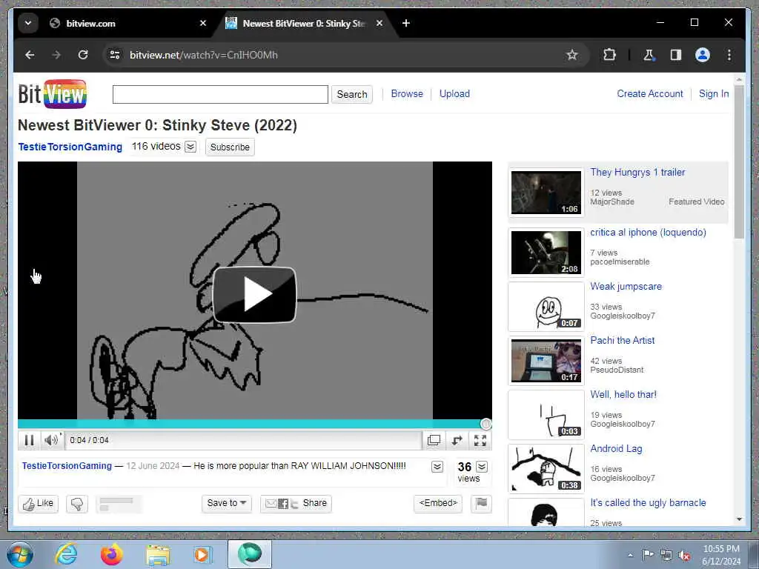759x569 pixels.
Task: Open a new browser tab
Action: coord(406,23)
